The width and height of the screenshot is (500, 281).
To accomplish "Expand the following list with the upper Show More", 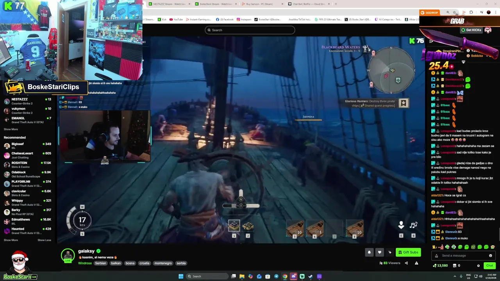I will pyautogui.click(x=11, y=129).
